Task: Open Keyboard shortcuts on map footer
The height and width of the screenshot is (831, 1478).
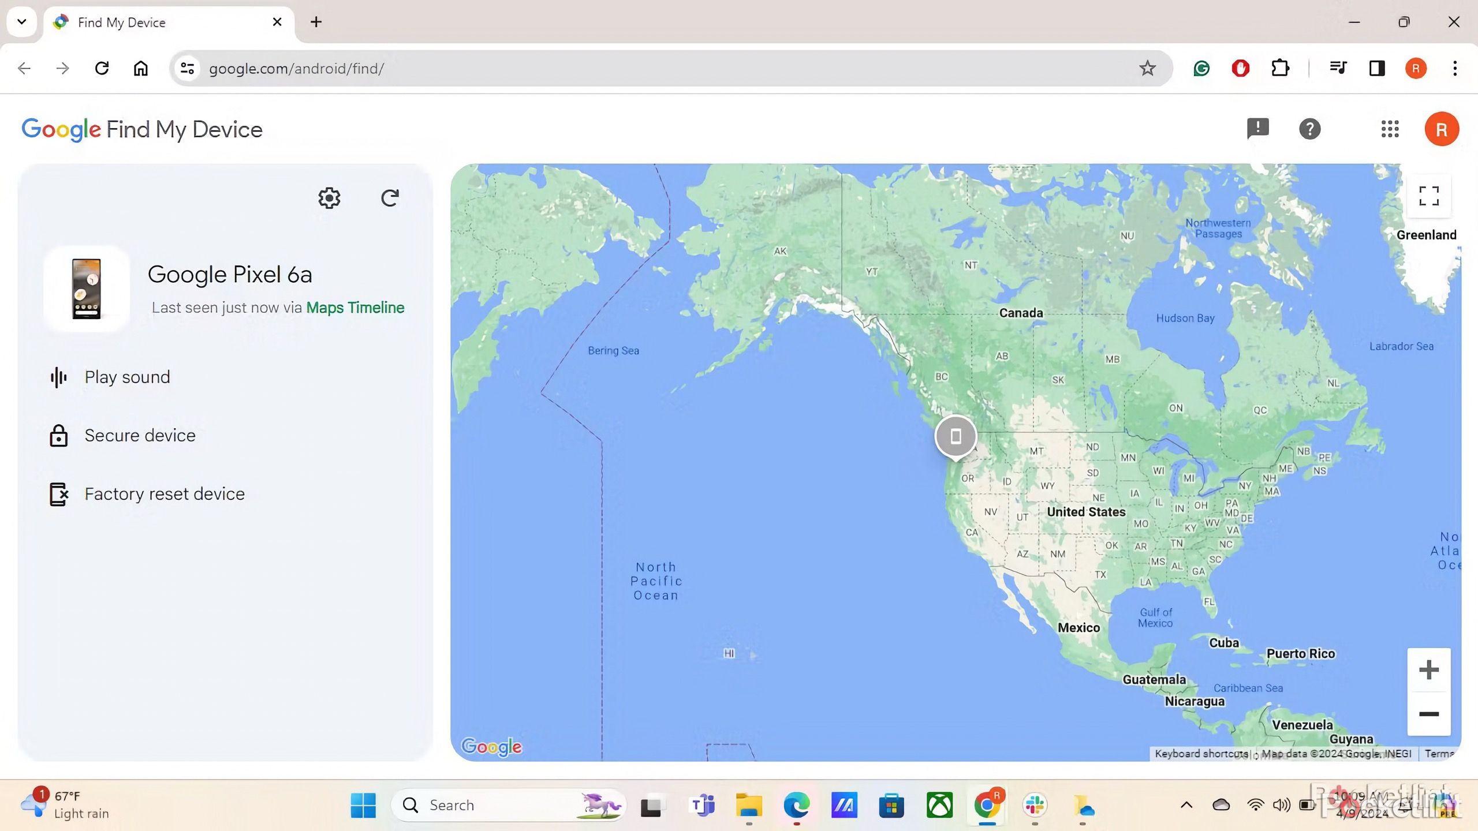Action: coord(1201,754)
